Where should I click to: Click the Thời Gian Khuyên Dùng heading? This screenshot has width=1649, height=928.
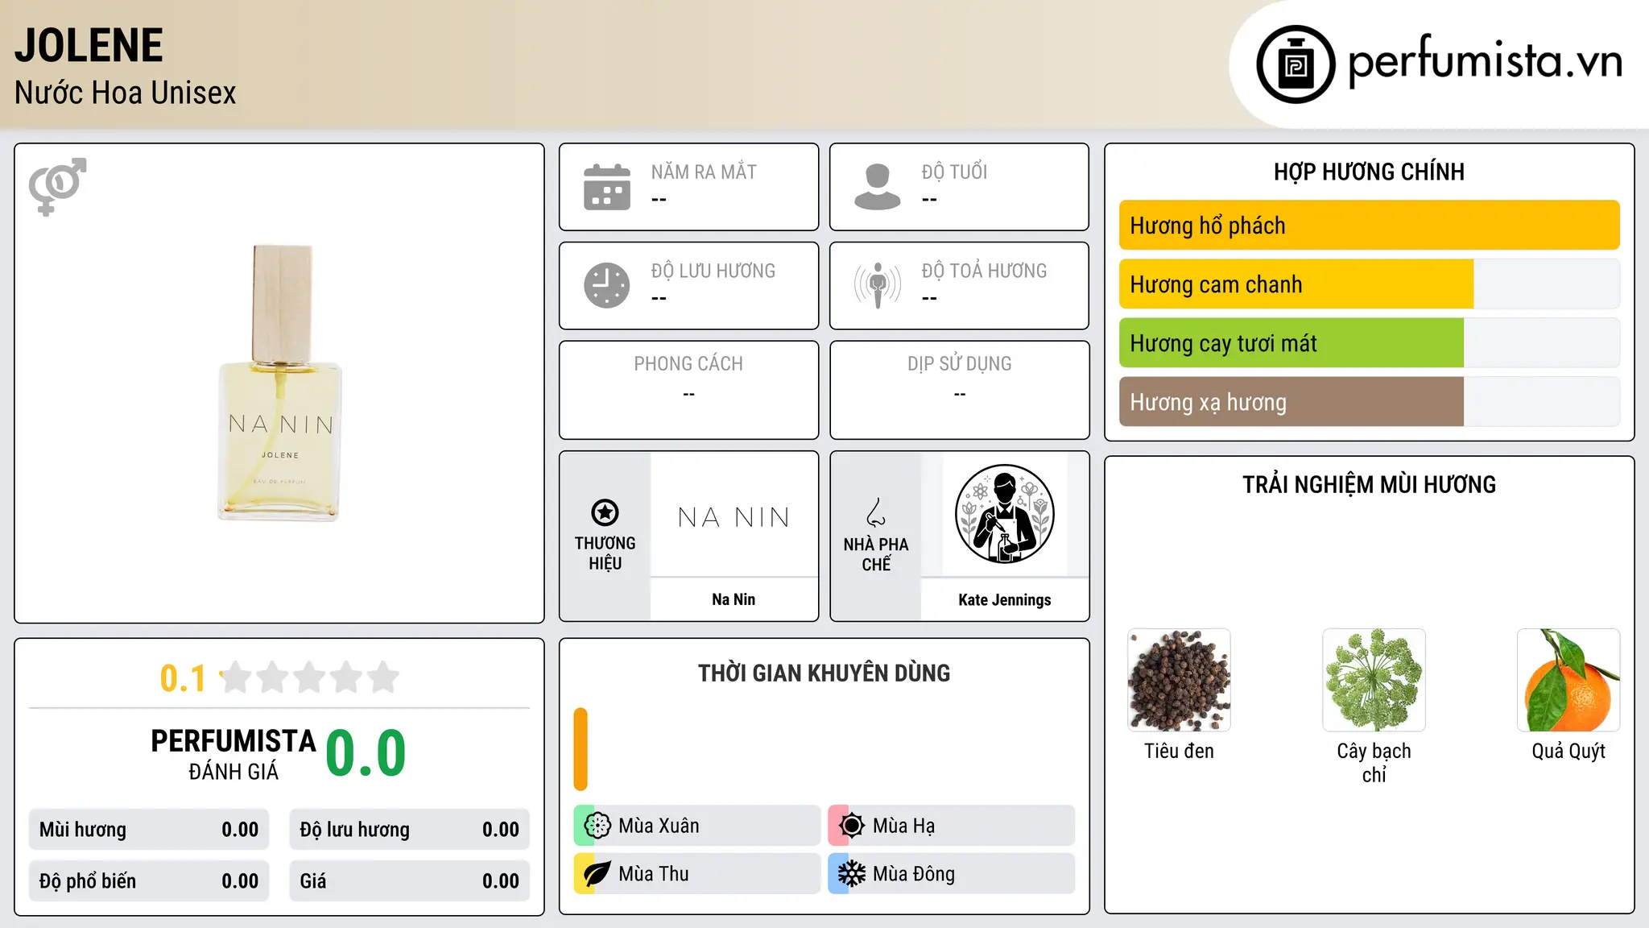(x=824, y=673)
